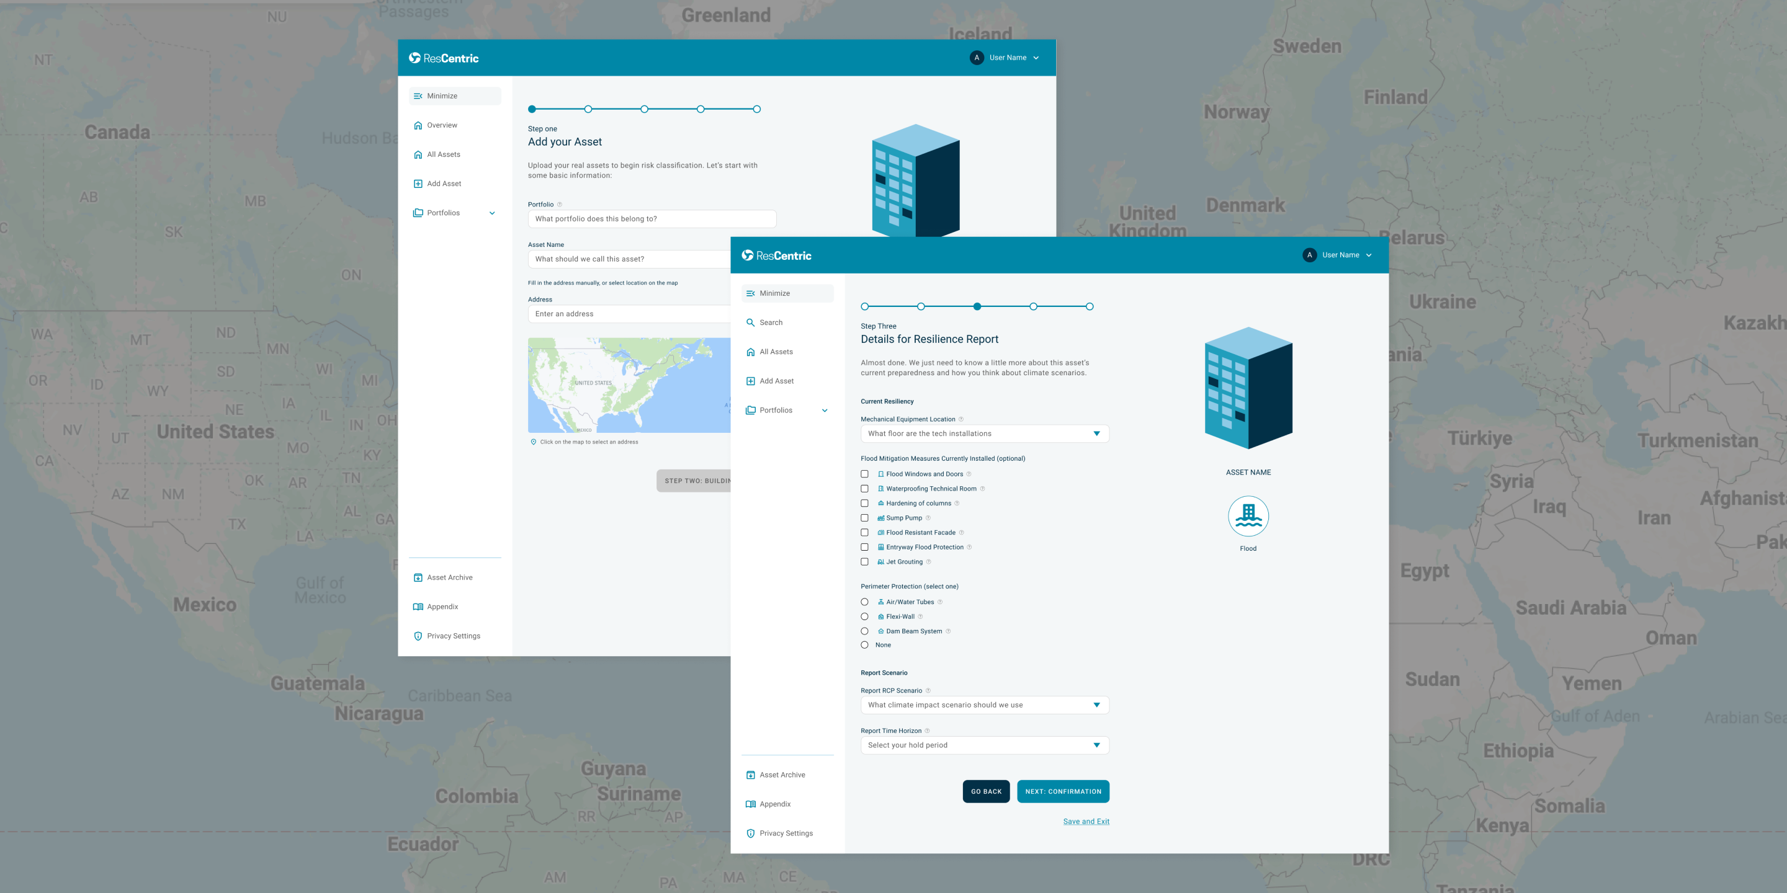Open User Name menu chevron in front window
The width and height of the screenshot is (1787, 893).
point(1369,255)
